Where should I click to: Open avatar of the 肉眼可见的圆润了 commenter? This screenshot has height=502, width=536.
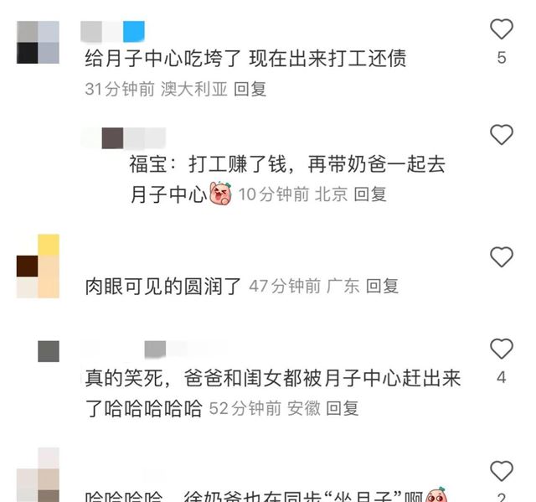point(38,266)
